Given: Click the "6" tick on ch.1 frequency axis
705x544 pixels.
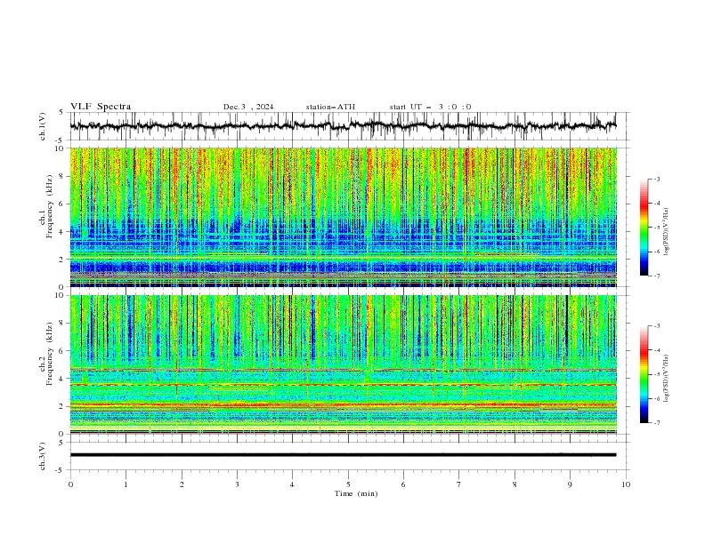Looking at the screenshot, I should pyautogui.click(x=62, y=204).
